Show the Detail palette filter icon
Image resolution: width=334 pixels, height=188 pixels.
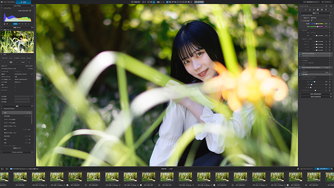tap(314, 10)
